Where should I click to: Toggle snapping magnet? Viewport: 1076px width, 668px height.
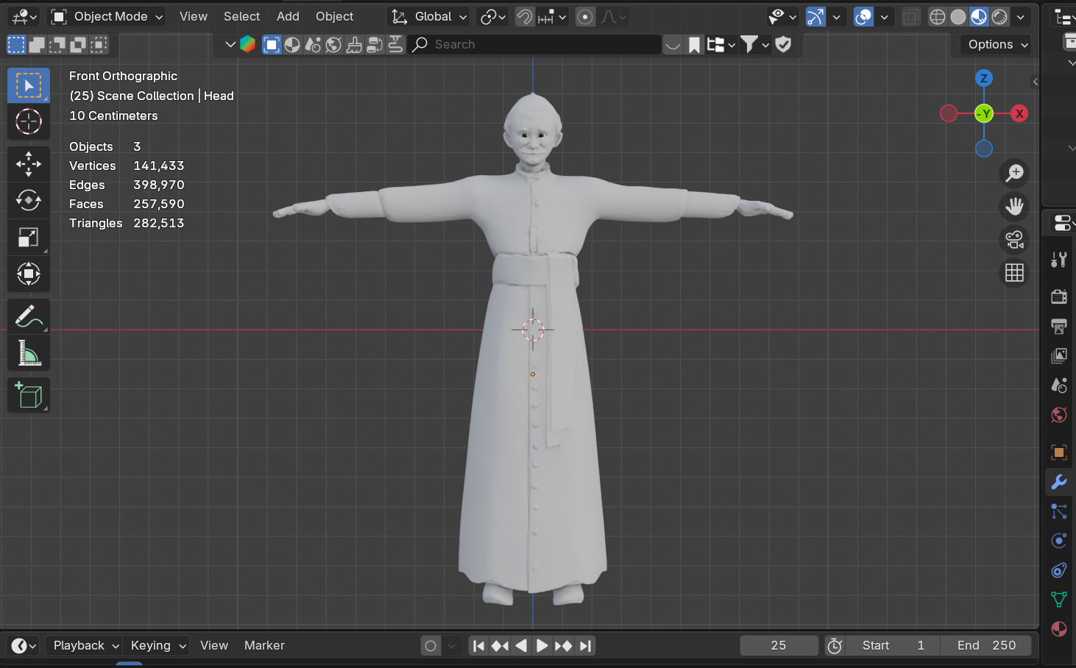click(x=525, y=16)
